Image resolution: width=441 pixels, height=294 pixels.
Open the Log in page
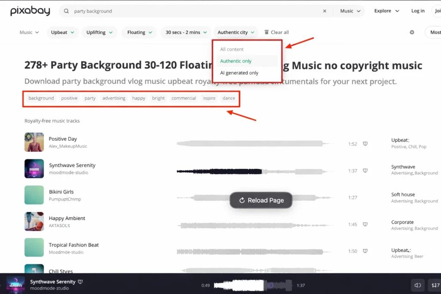pyautogui.click(x=417, y=11)
